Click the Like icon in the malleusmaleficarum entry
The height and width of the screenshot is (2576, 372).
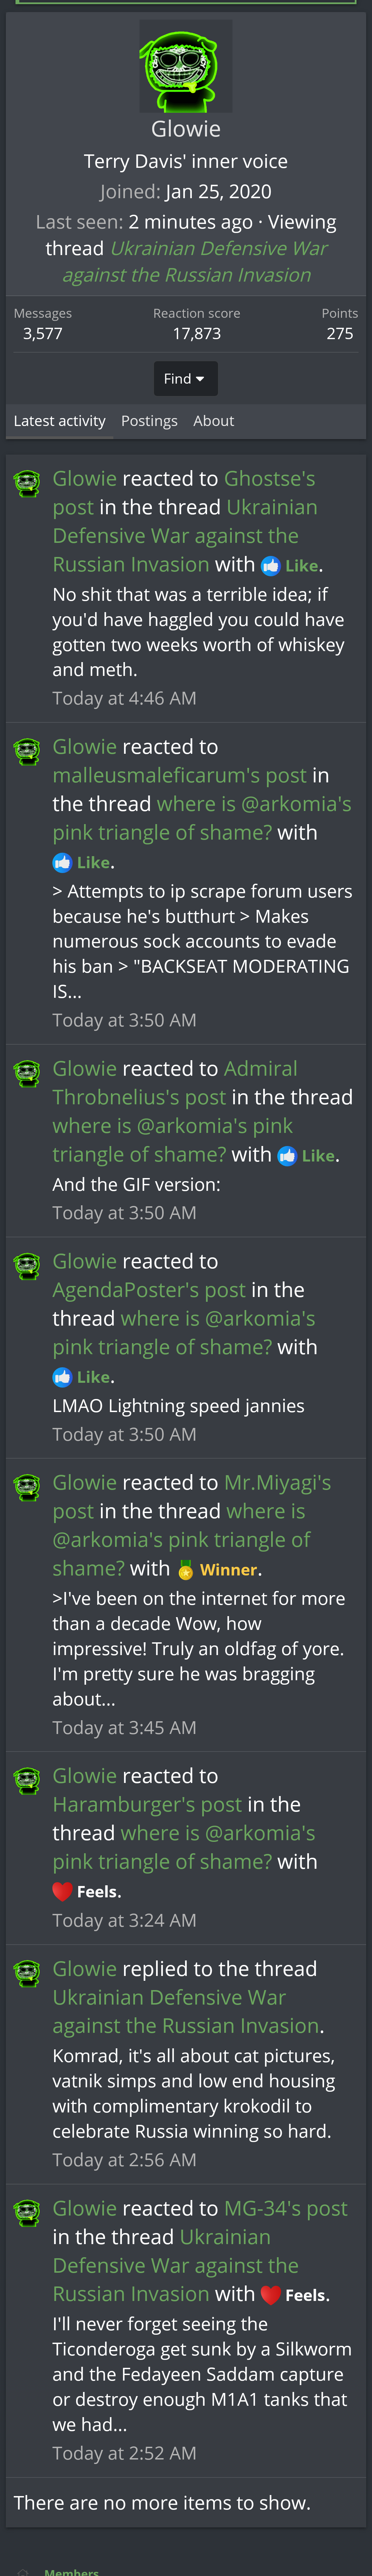point(62,862)
